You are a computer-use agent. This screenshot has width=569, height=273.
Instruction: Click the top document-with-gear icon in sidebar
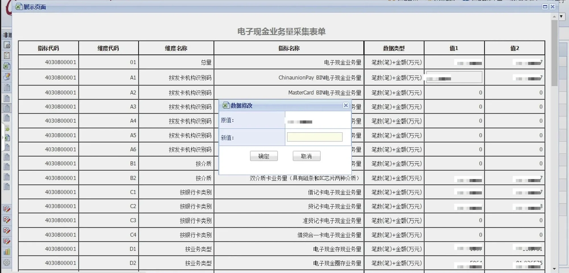point(7,45)
